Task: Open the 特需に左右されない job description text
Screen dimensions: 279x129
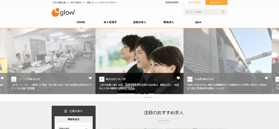Action: pos(227,86)
